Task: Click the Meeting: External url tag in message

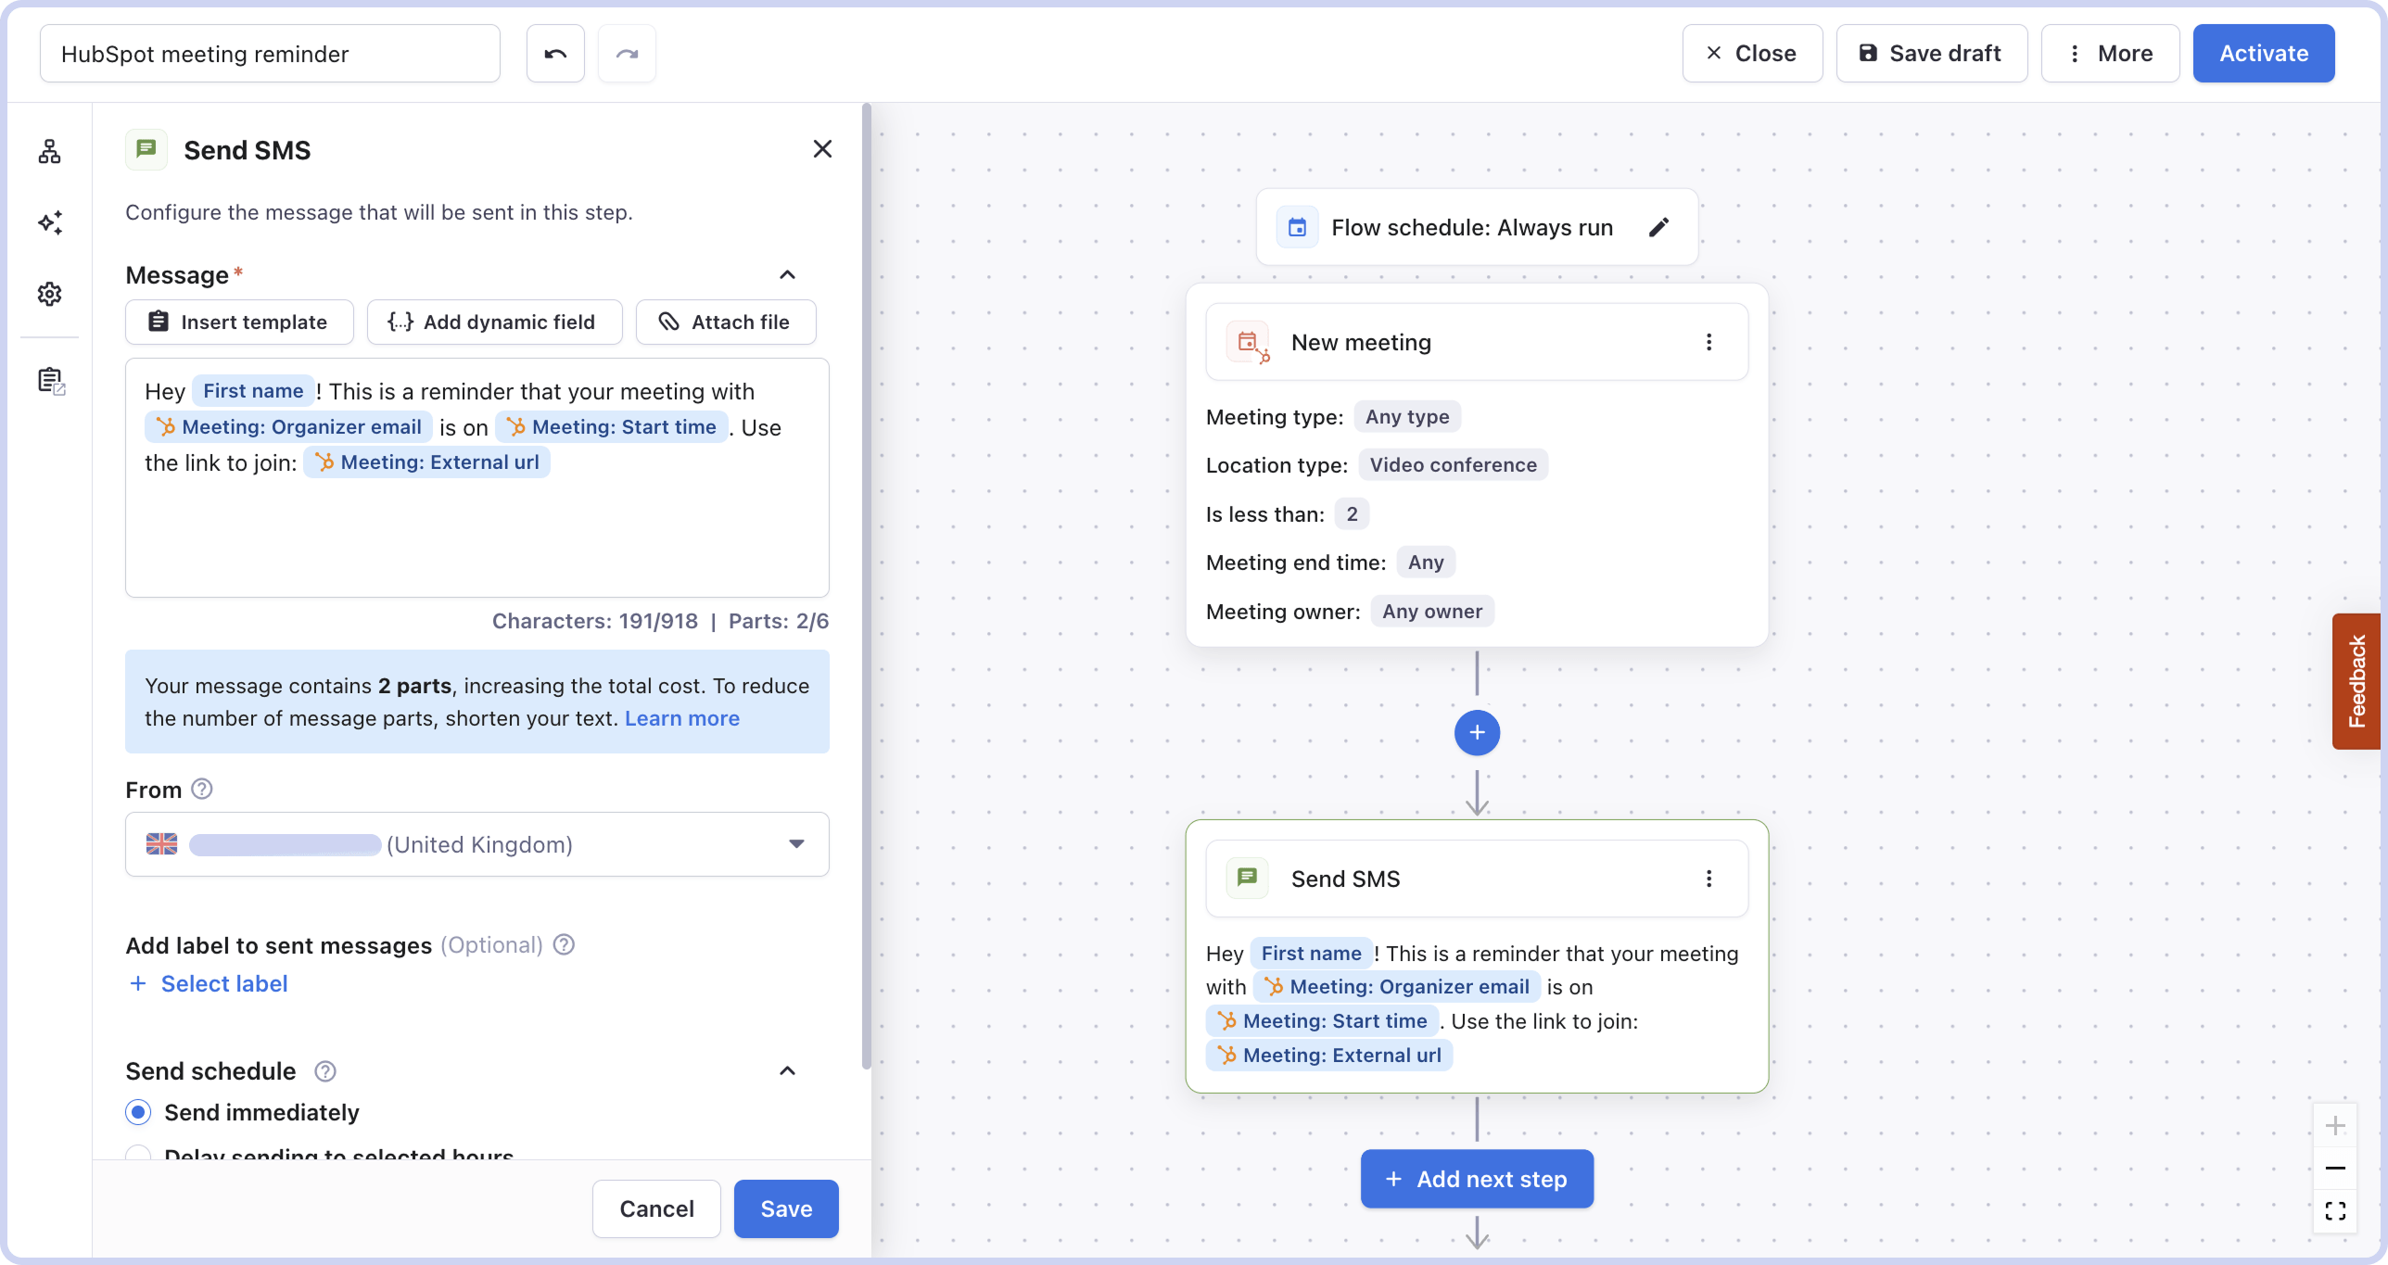Action: tap(427, 462)
